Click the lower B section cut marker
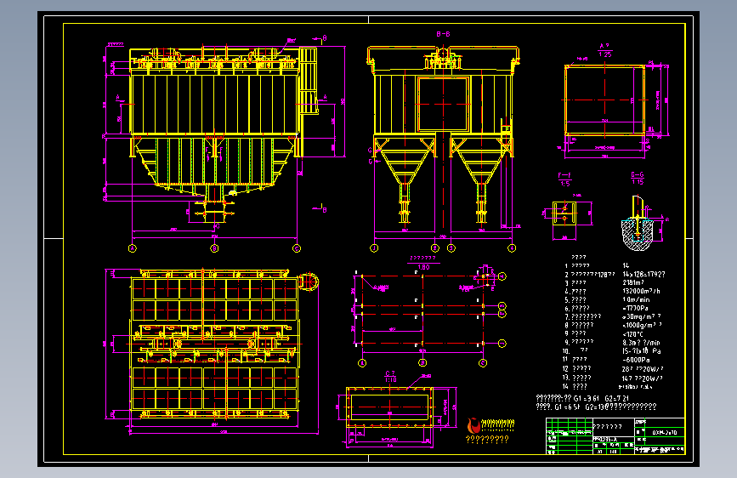Viewport: 737px width, 478px height. pos(320,208)
